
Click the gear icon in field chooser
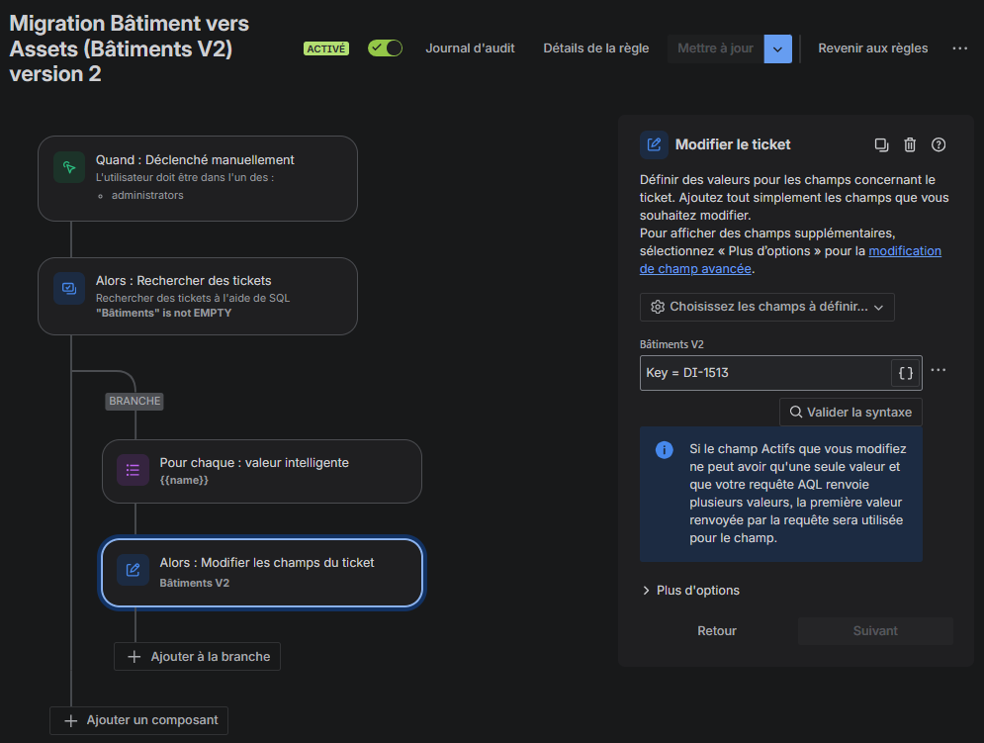pyautogui.click(x=658, y=307)
